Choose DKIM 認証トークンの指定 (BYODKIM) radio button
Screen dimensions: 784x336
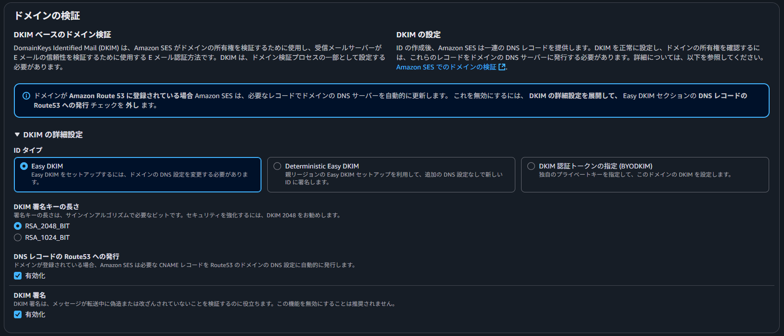tap(531, 166)
